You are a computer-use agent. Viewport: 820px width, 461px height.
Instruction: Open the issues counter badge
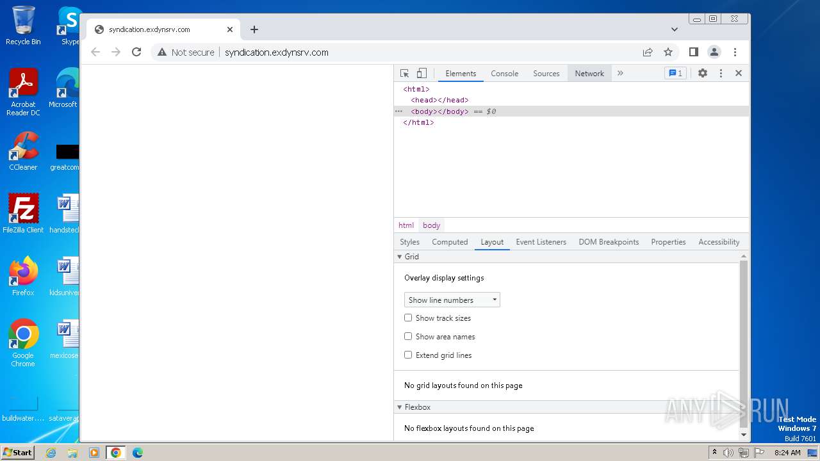pos(675,73)
